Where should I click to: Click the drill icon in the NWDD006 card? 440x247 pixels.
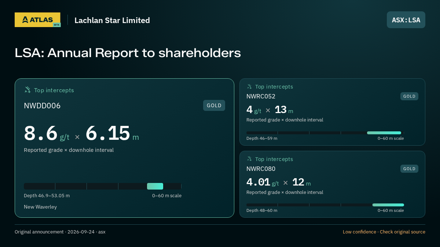point(27,90)
